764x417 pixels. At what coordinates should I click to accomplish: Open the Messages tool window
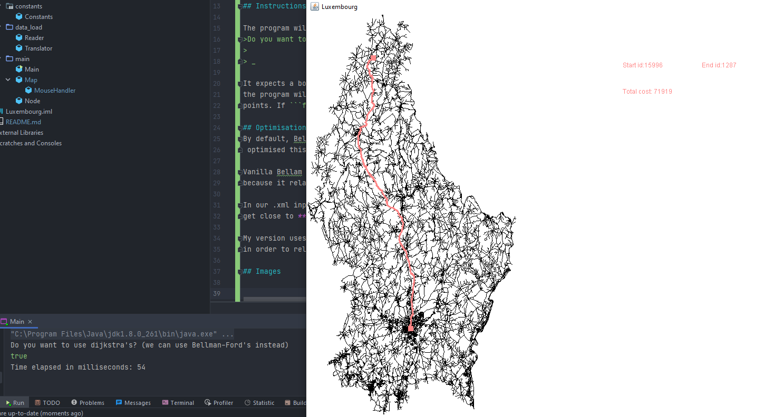133,403
